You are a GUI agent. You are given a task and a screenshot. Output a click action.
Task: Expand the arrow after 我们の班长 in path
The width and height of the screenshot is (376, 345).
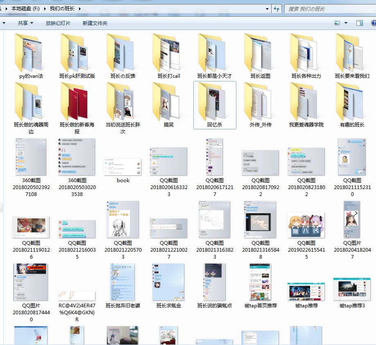tap(79, 9)
